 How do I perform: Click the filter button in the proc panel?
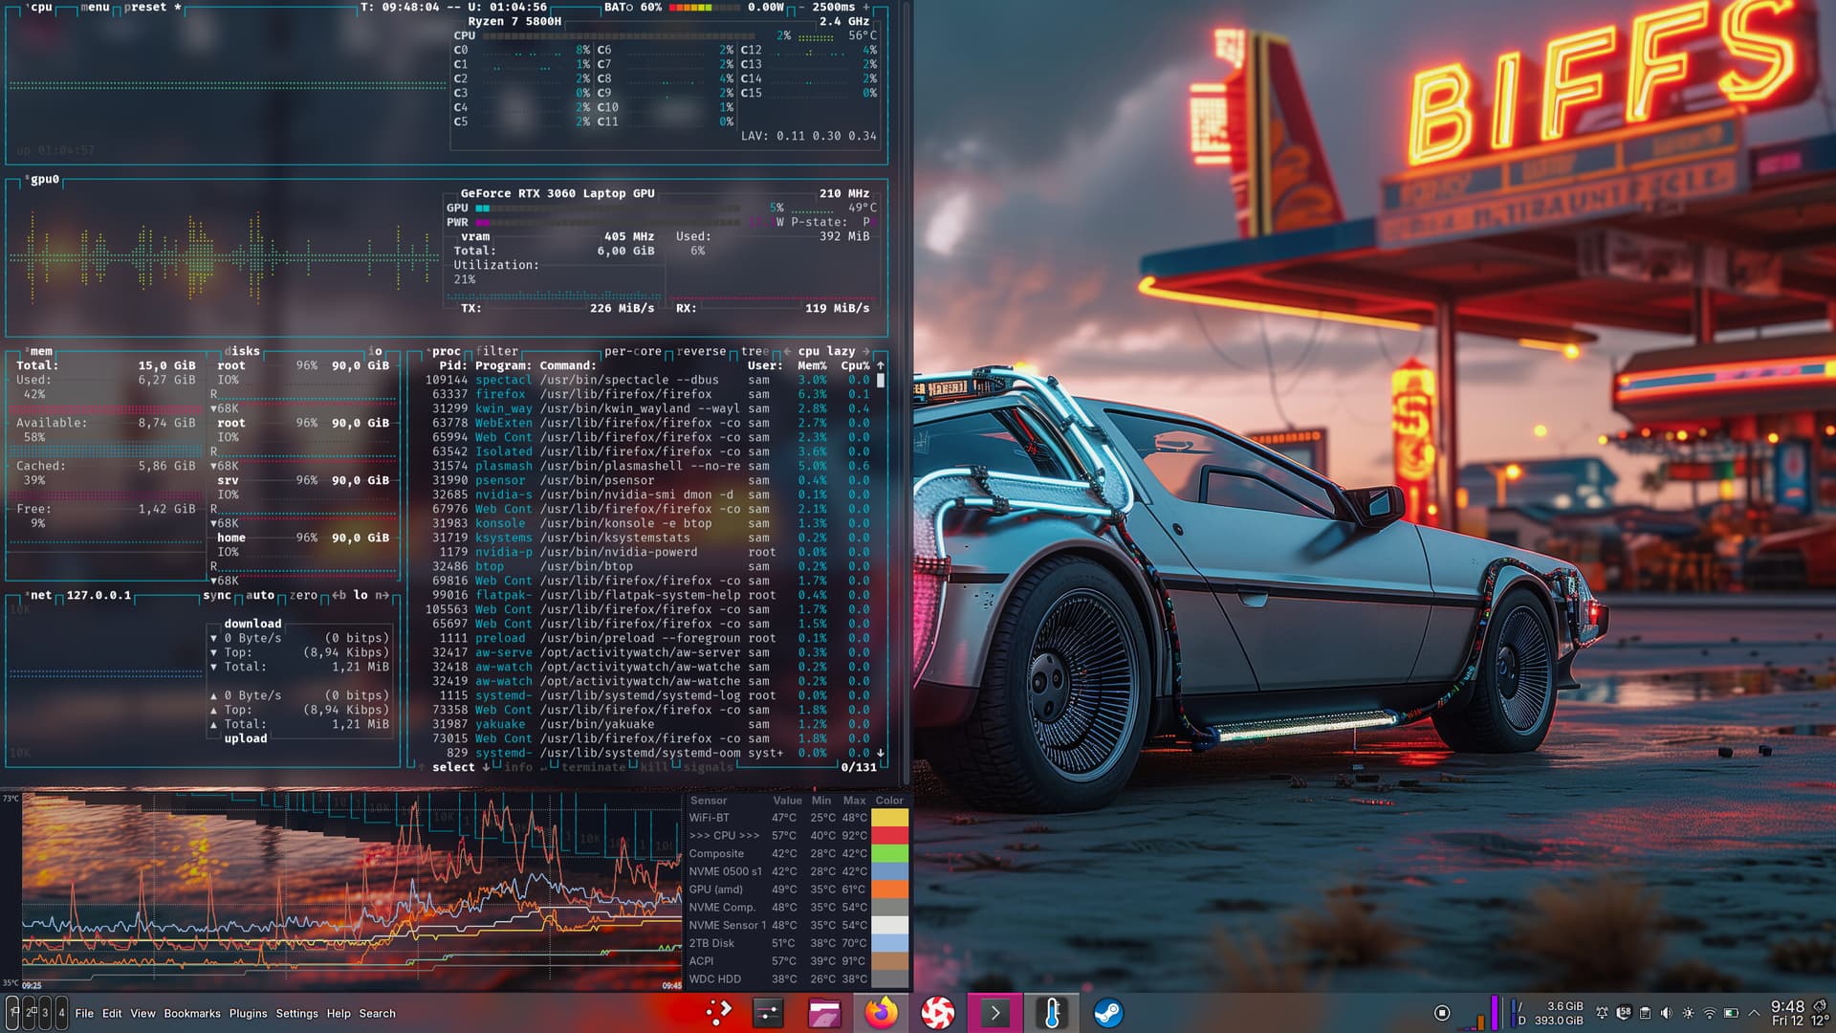[x=497, y=351]
